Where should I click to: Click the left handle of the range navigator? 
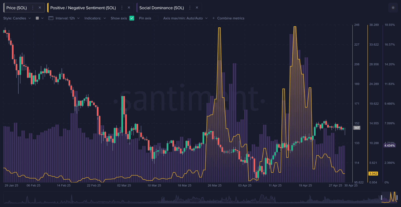tap(381, 197)
